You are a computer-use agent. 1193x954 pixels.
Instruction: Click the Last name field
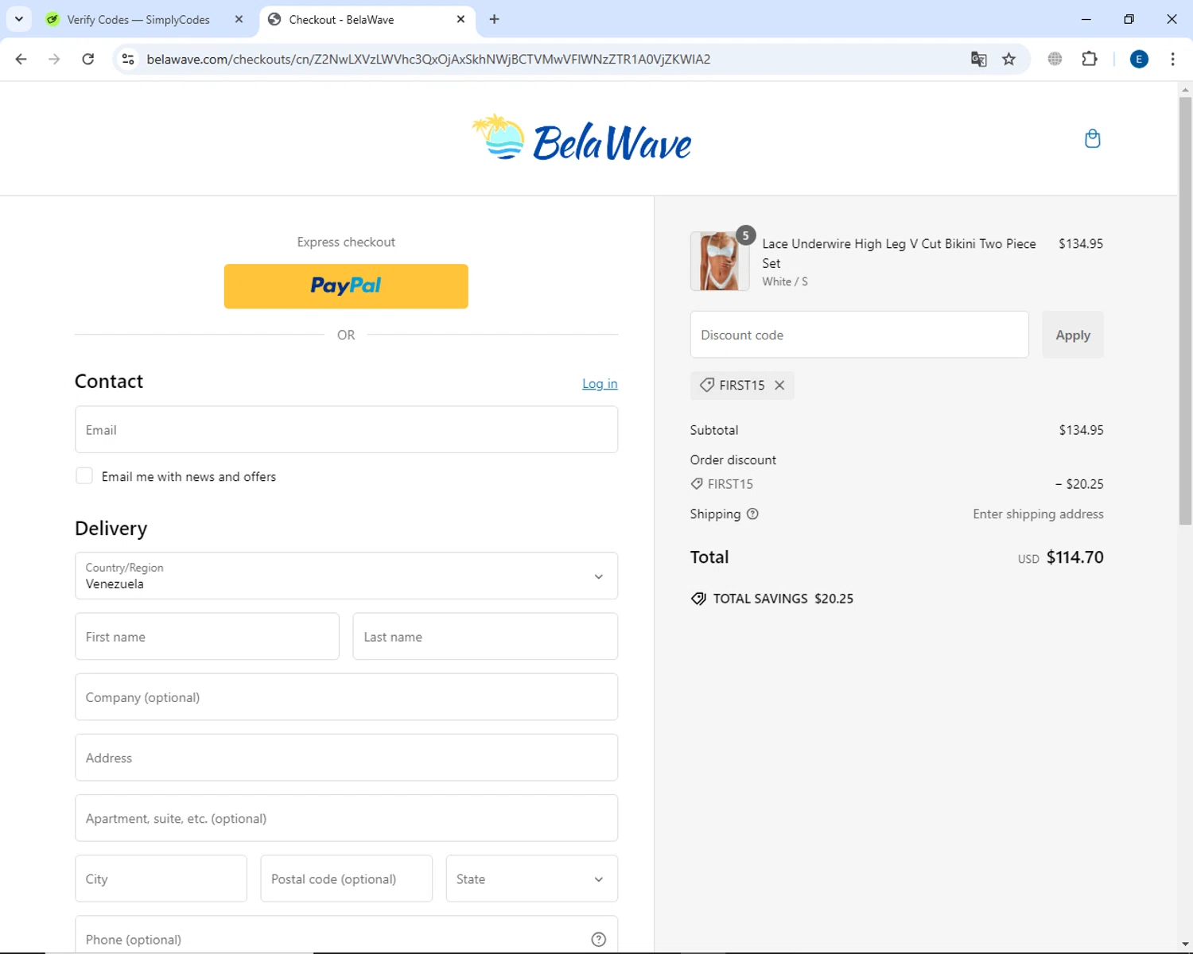click(485, 636)
